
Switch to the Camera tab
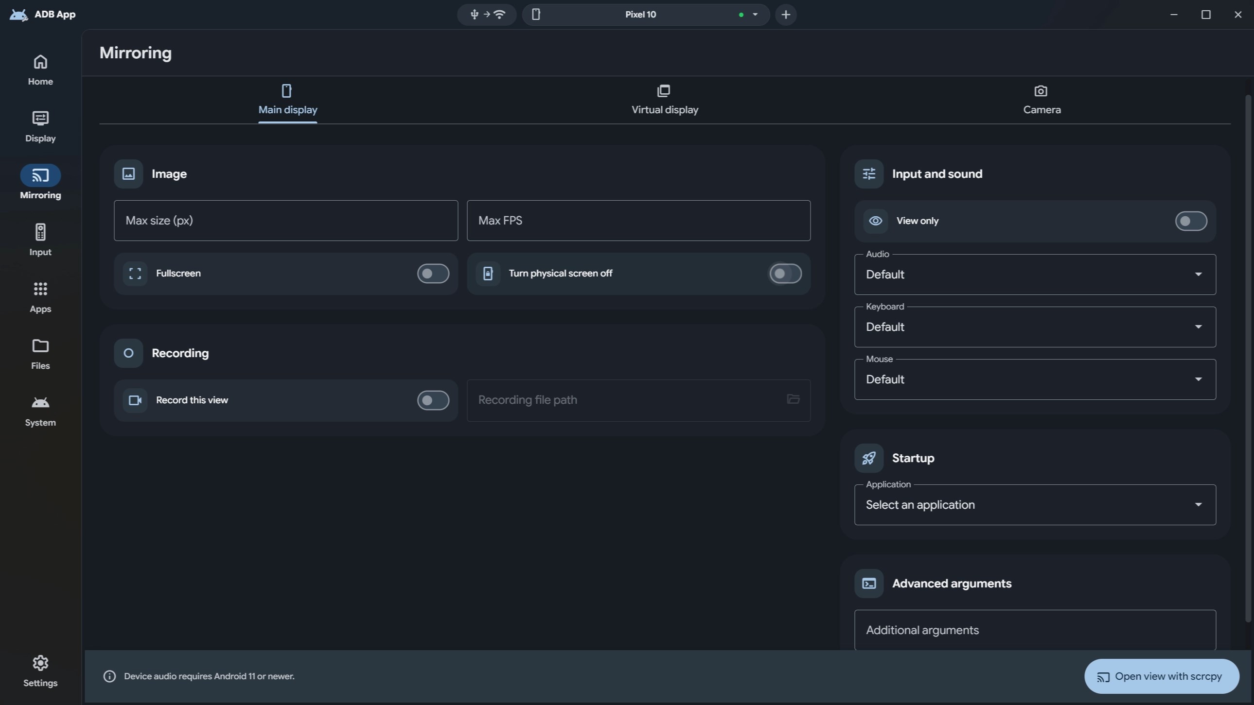(1042, 100)
